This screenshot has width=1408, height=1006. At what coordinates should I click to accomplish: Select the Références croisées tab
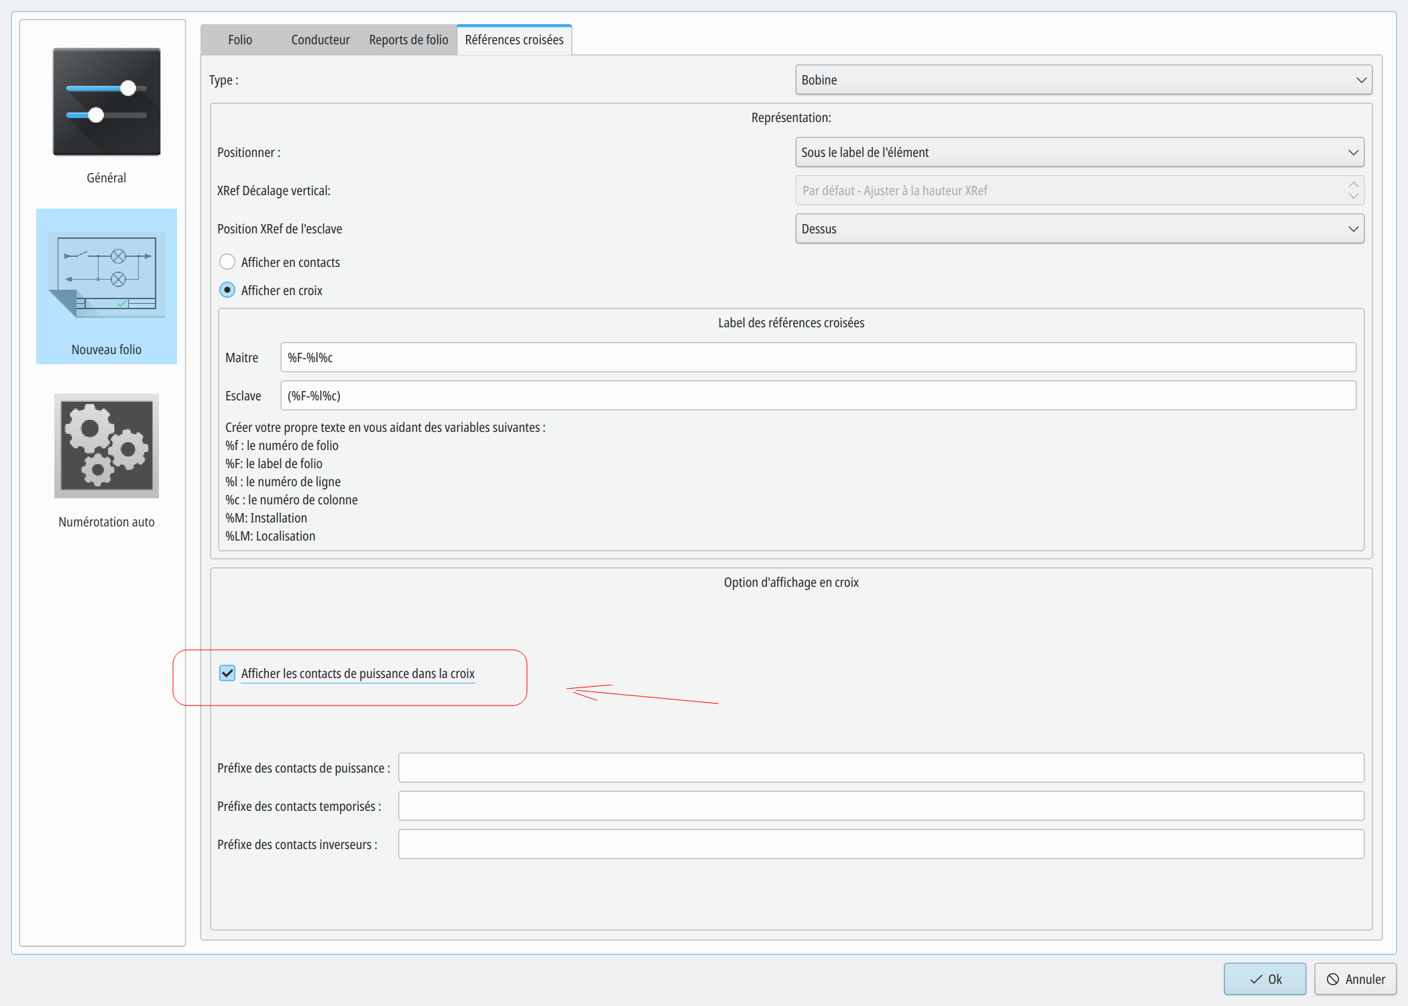pyautogui.click(x=514, y=40)
